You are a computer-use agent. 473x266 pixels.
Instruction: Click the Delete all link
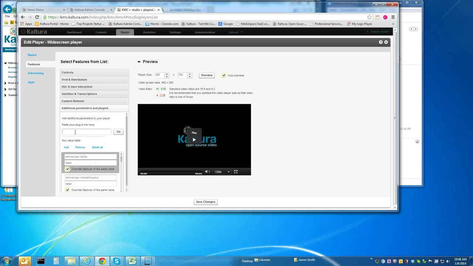coord(97,147)
